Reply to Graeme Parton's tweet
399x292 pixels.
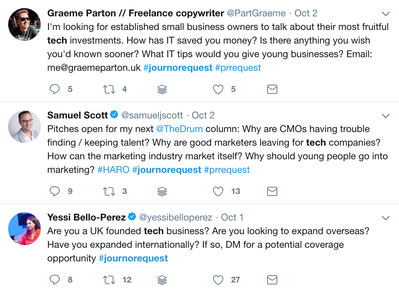click(x=55, y=90)
